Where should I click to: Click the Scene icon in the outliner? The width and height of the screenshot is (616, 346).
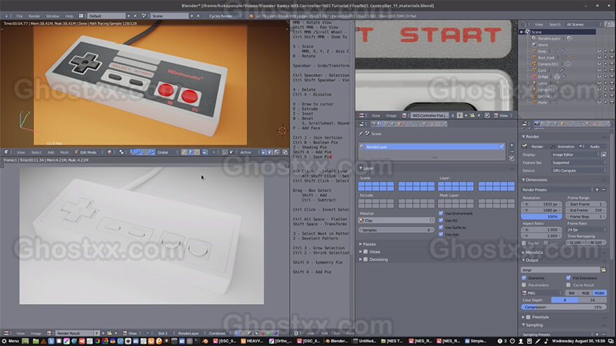(528, 31)
